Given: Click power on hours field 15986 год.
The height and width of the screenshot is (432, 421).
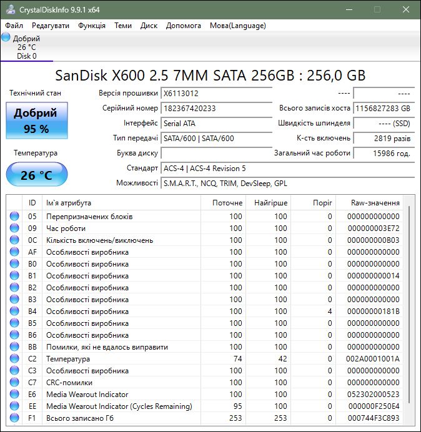Looking at the screenshot, I should coord(384,153).
